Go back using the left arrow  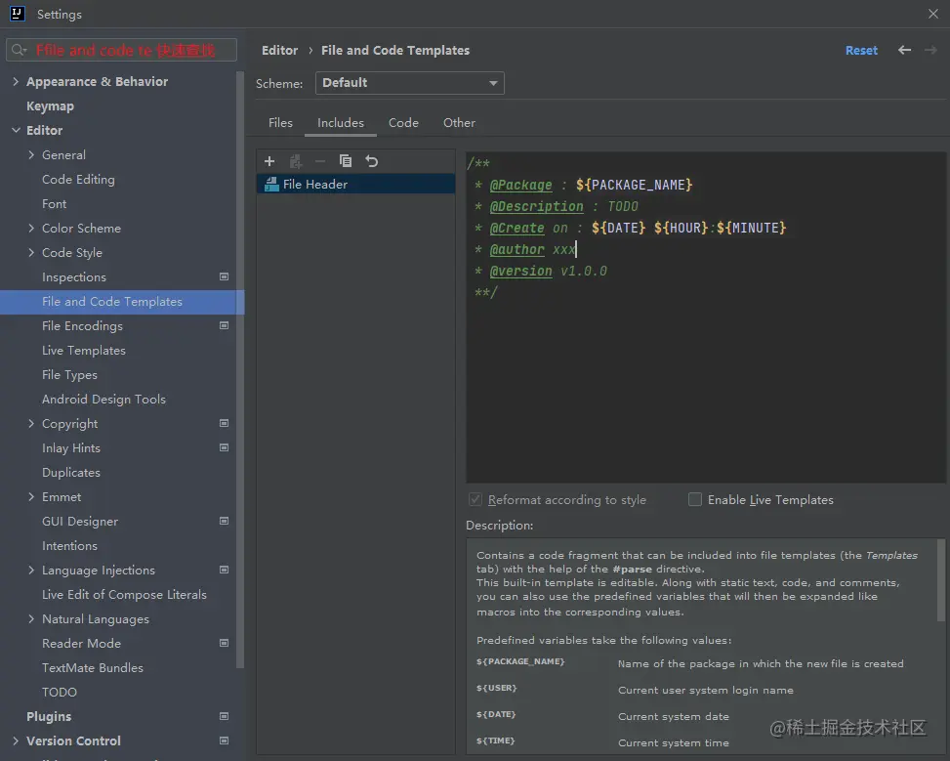click(904, 51)
